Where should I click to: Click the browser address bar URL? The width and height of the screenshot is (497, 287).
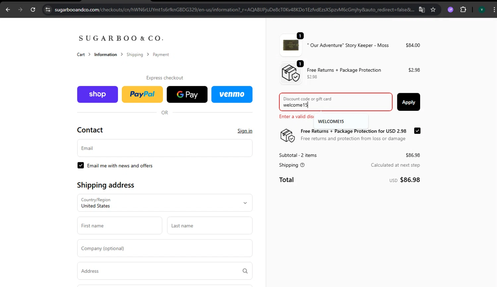click(234, 10)
